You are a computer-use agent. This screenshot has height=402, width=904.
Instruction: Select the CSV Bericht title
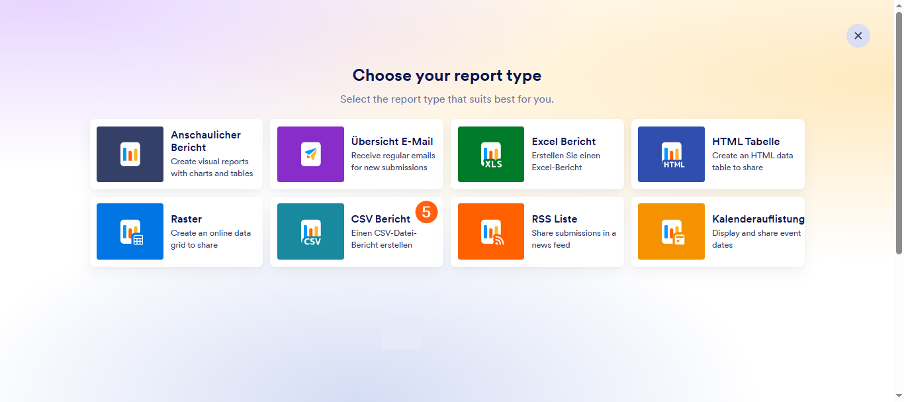[x=381, y=219]
